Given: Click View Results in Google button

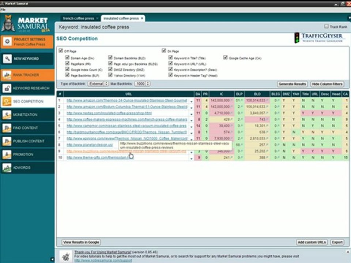Looking at the screenshot, I should [81, 242].
